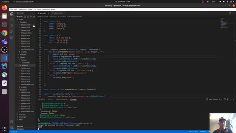Open Terminal app from the dock
236x133 pixels.
4,24
